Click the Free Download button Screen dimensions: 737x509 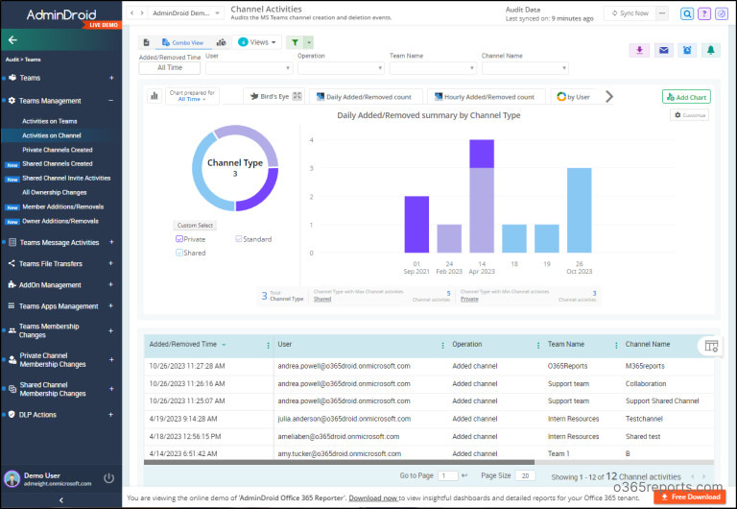point(690,497)
